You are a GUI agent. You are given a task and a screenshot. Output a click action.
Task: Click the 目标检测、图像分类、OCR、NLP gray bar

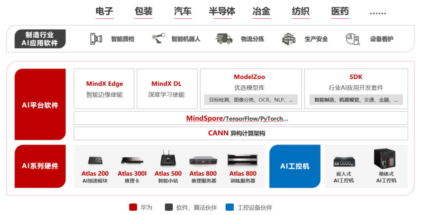(x=251, y=100)
